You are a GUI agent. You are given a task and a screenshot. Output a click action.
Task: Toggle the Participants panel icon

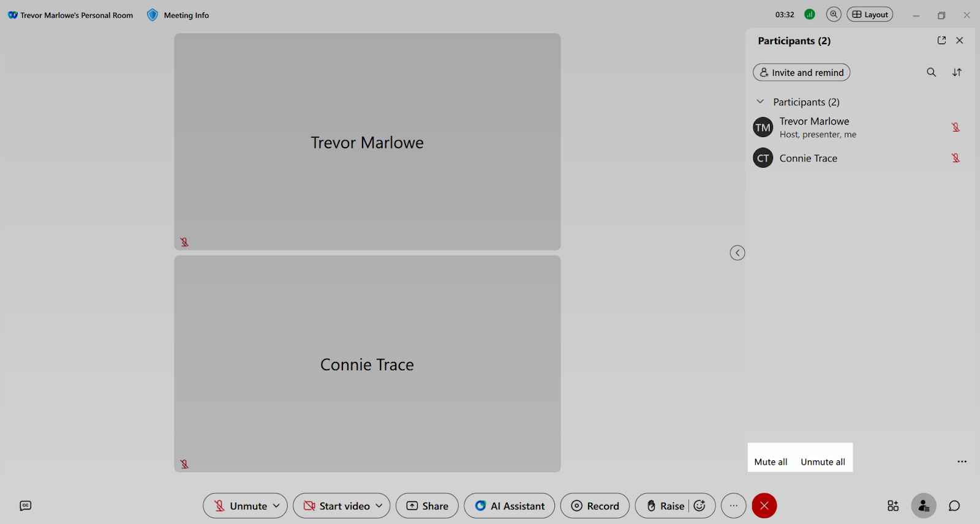924,506
